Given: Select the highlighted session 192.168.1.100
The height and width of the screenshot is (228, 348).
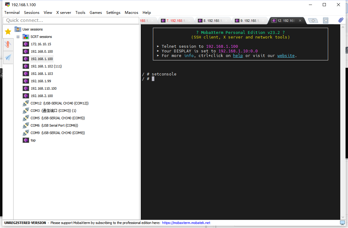Looking at the screenshot, I should point(42,59).
